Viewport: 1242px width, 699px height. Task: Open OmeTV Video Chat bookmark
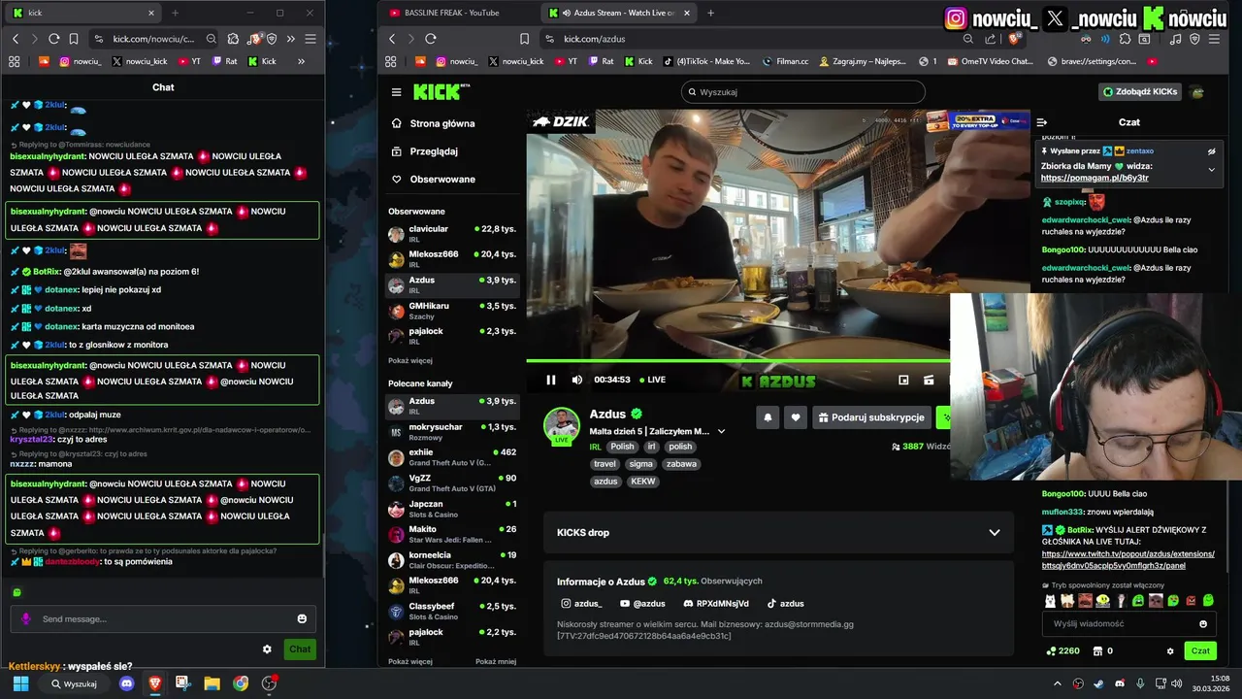point(990,61)
